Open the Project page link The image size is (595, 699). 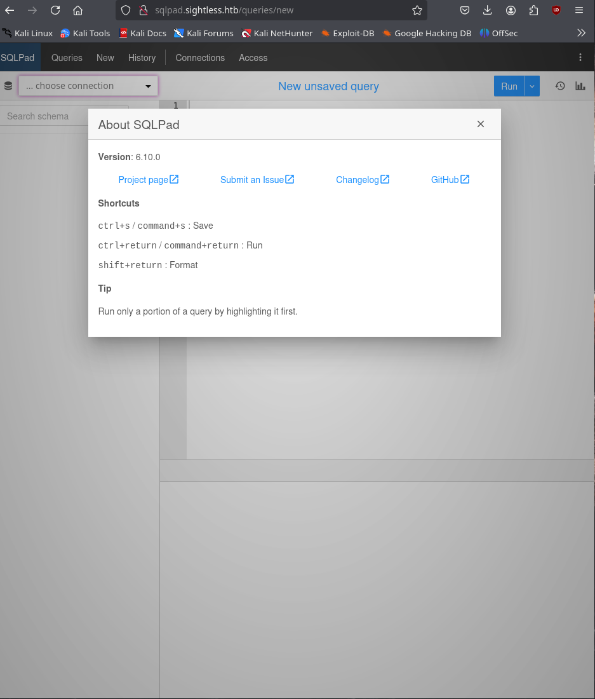point(149,180)
